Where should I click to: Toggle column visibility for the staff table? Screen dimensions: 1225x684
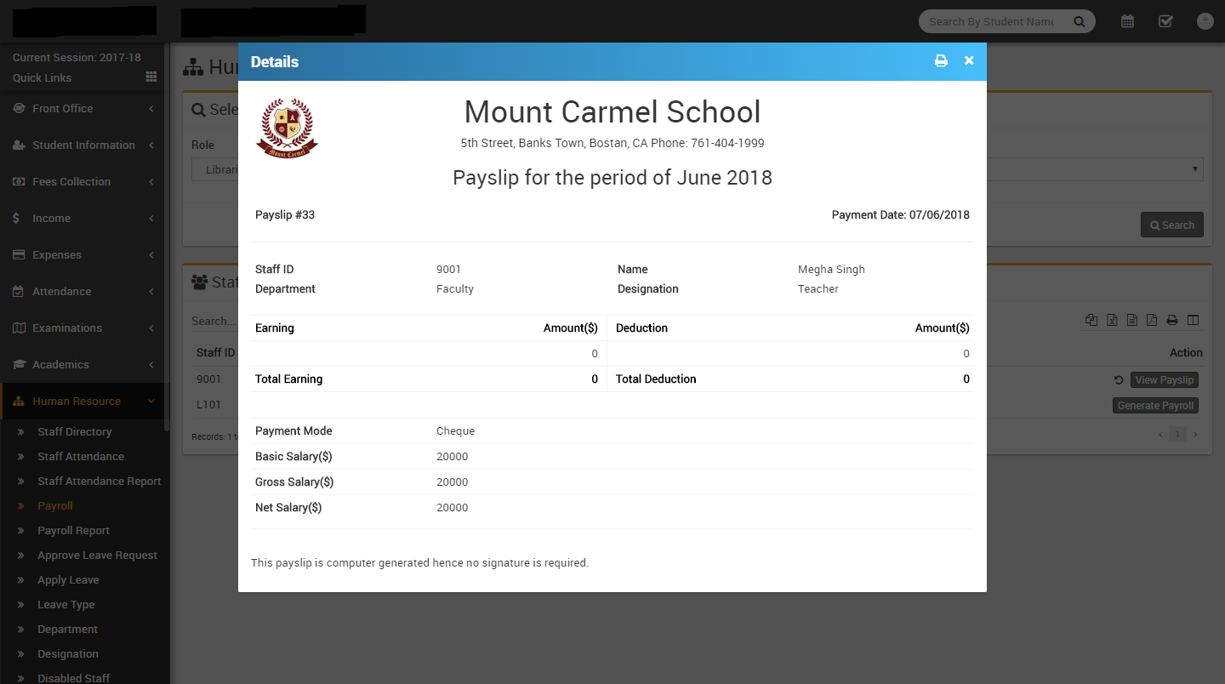1193,320
